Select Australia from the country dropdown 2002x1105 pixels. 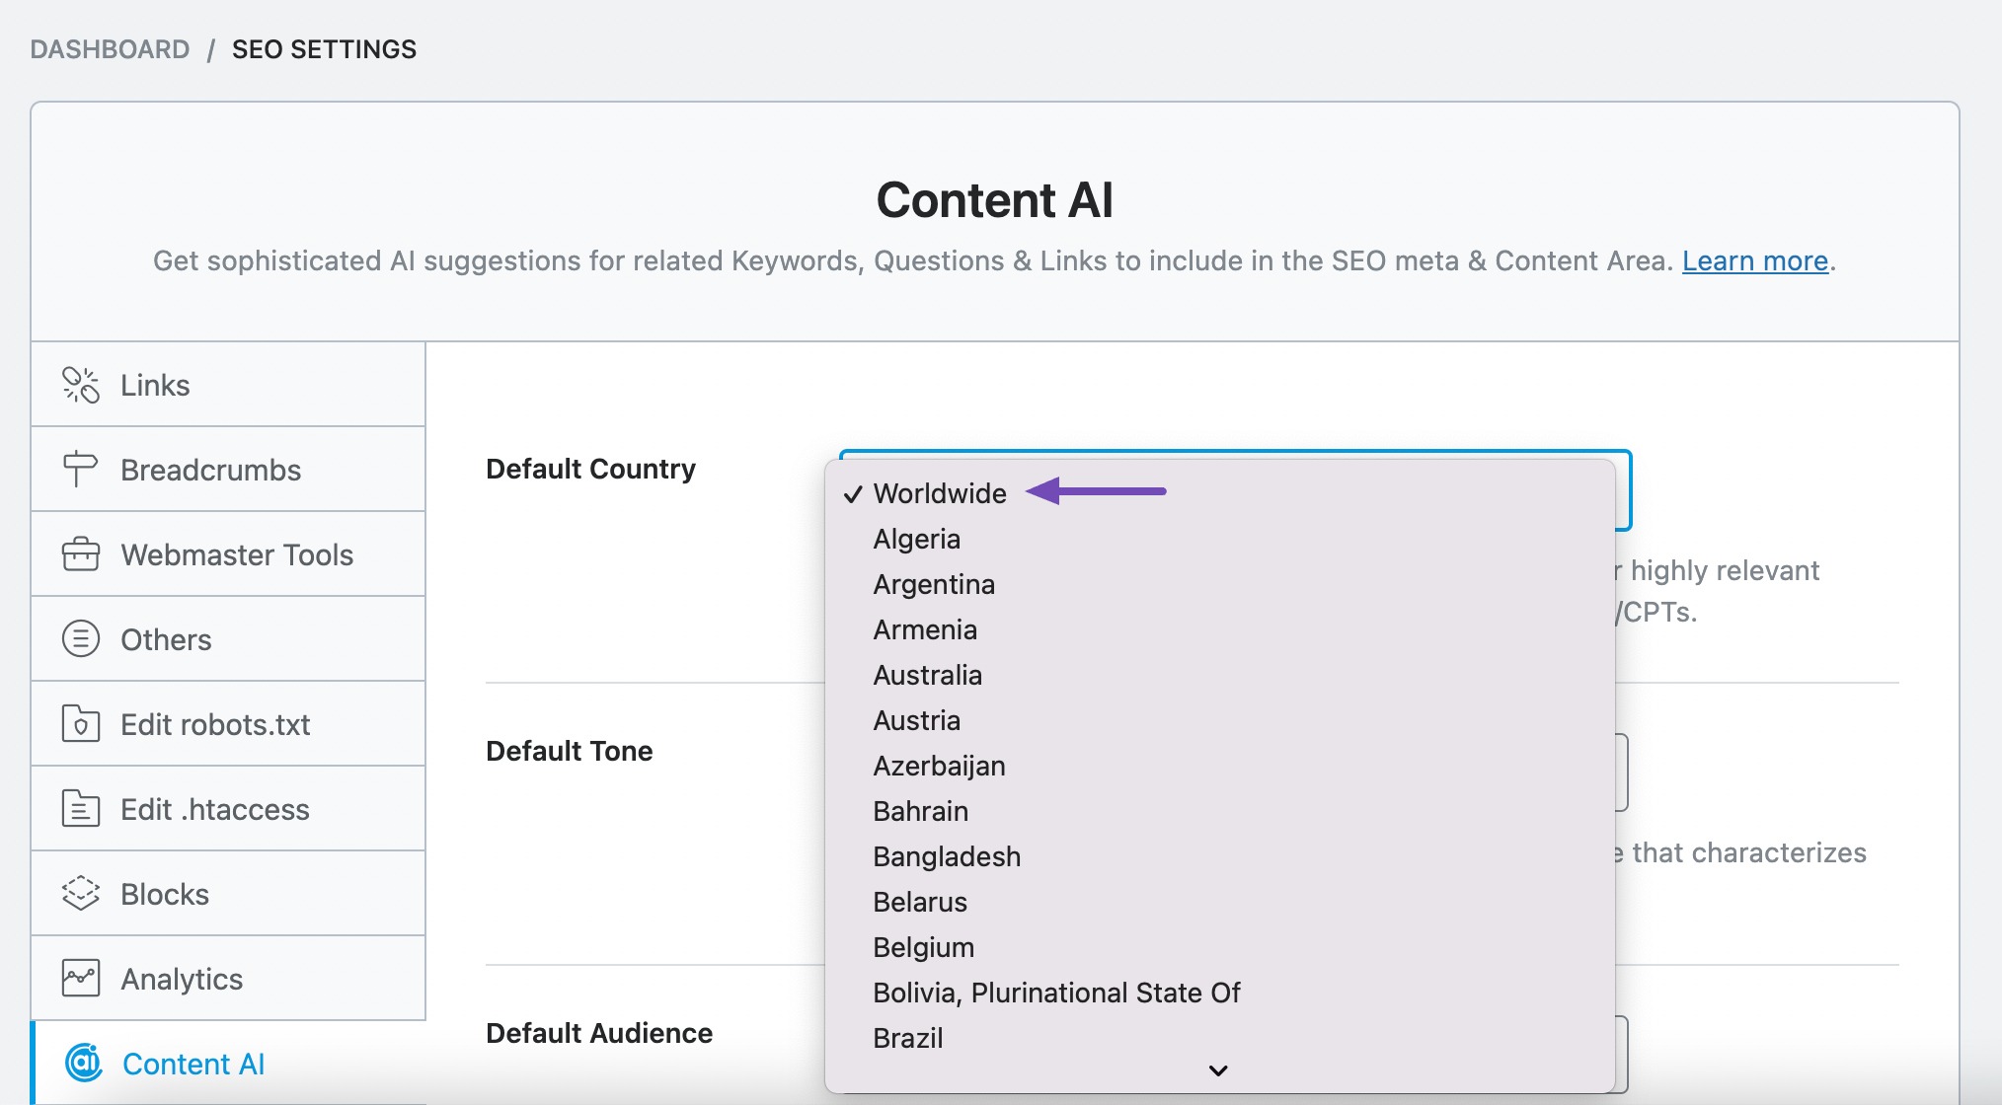point(928,675)
